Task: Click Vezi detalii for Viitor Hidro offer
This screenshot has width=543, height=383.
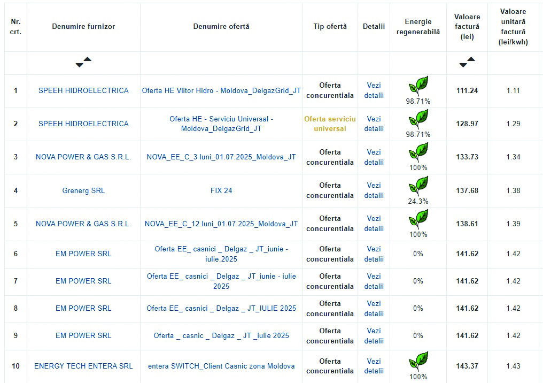Action: pyautogui.click(x=374, y=90)
